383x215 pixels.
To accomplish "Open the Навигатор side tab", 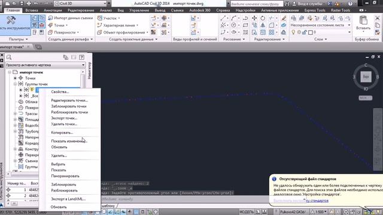I will (89, 70).
